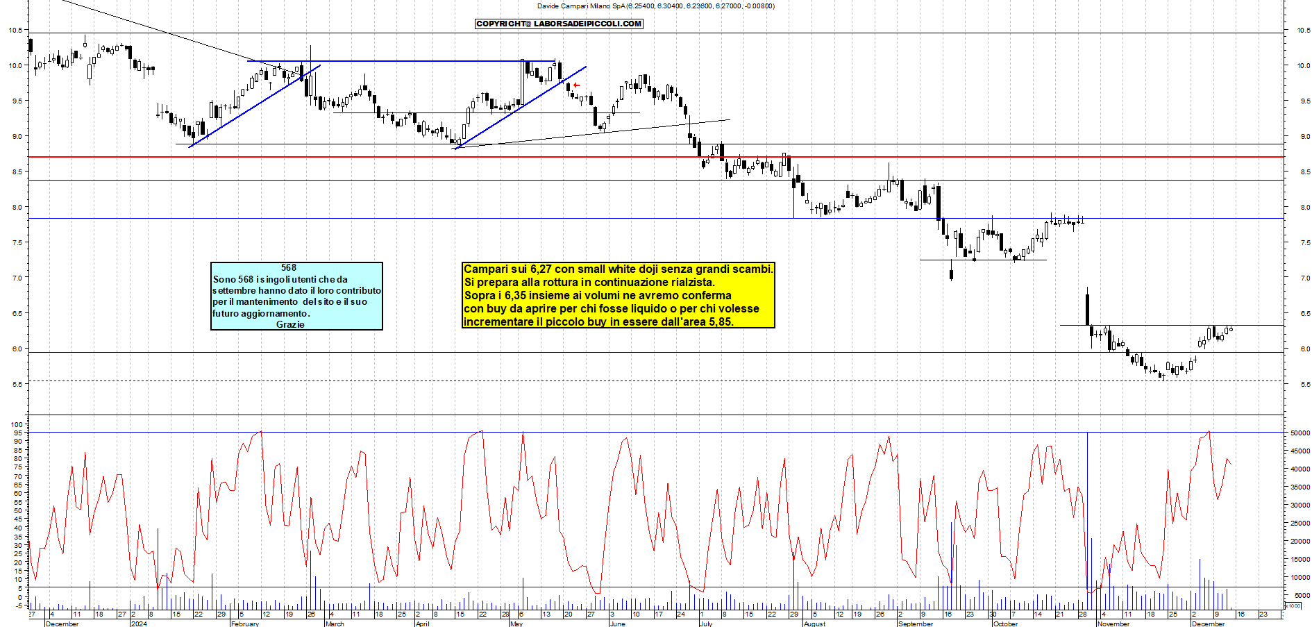Click the 35000 volume axis label
The height and width of the screenshot is (627, 1312).
(1300, 487)
